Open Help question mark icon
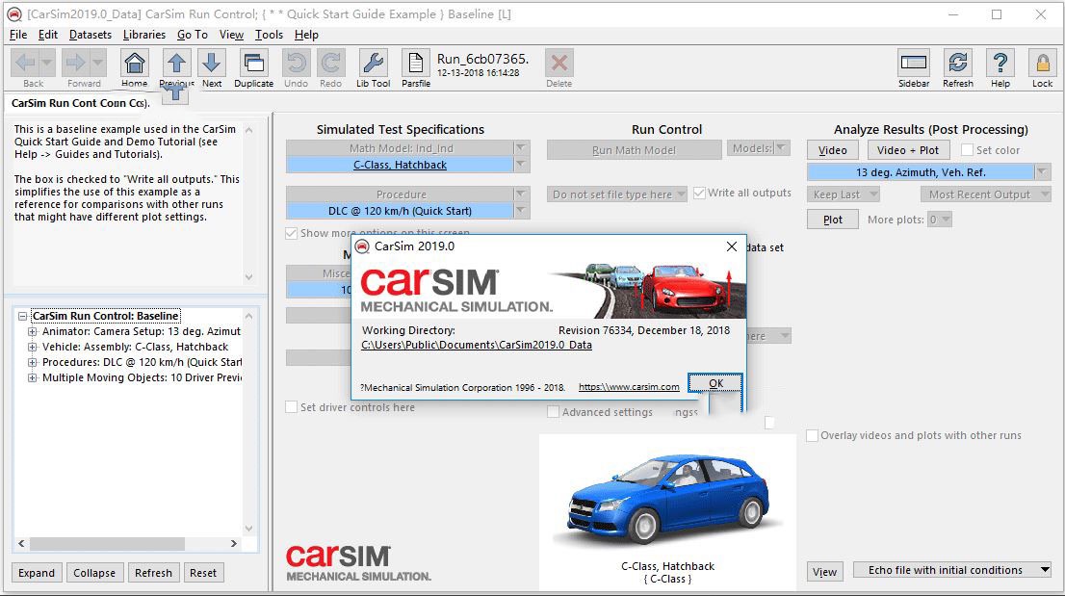Viewport: 1065px width, 596px height. [x=1000, y=65]
